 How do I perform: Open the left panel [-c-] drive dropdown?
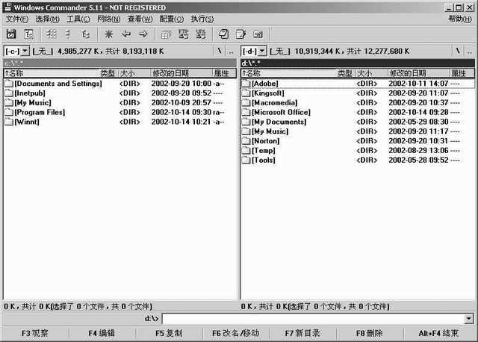click(25, 51)
